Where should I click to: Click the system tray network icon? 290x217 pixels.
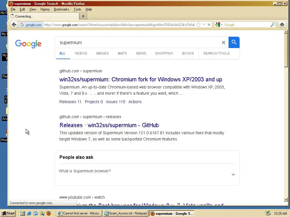(x=268, y=214)
